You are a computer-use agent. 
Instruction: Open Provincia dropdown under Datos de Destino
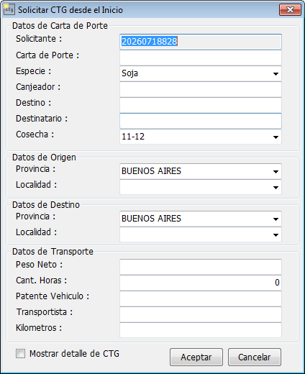[201, 219]
